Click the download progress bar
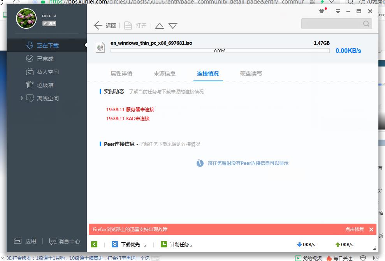Viewport: 385px width, 261px height. coord(220,51)
